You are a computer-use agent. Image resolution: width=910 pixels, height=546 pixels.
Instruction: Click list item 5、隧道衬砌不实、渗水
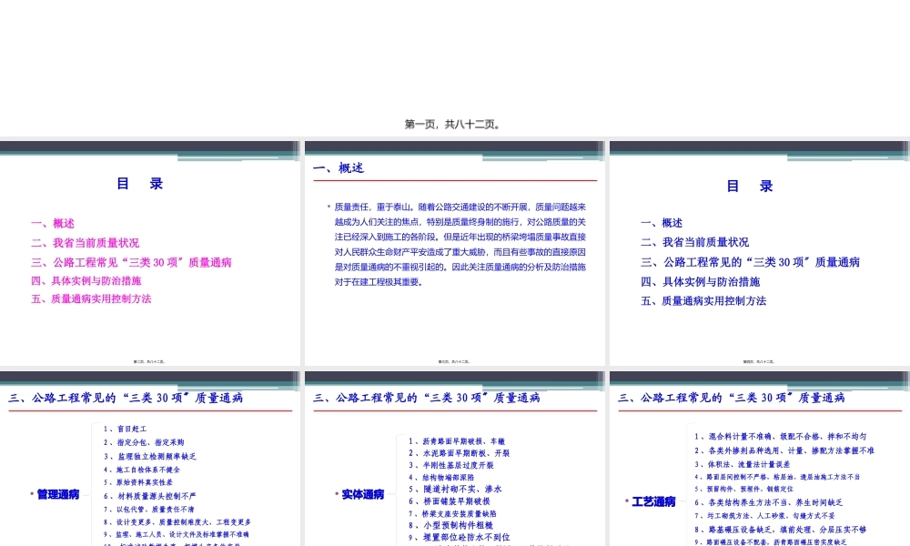[x=455, y=490]
